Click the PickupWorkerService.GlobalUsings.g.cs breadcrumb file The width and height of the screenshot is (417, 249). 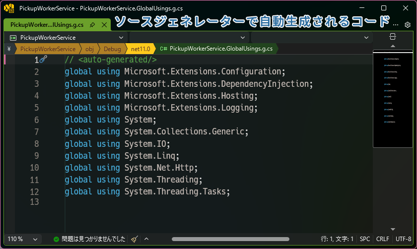pyautogui.click(x=216, y=49)
